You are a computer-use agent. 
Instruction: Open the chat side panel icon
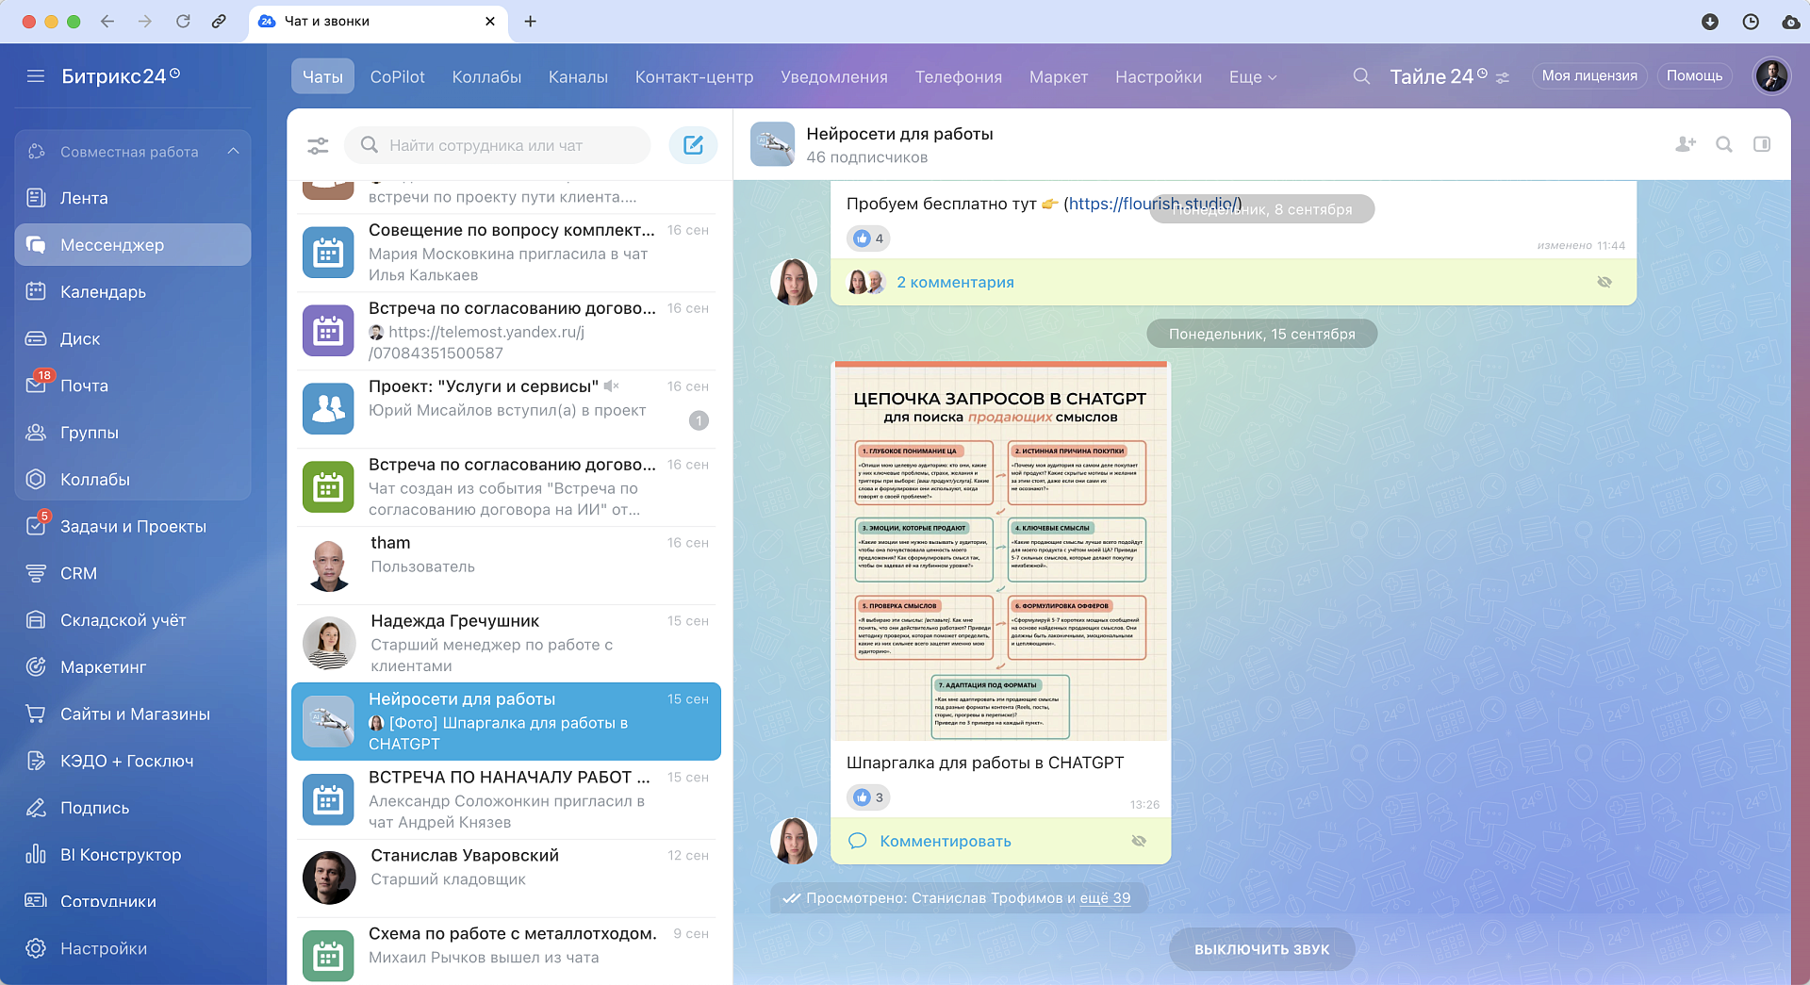click(x=1762, y=144)
